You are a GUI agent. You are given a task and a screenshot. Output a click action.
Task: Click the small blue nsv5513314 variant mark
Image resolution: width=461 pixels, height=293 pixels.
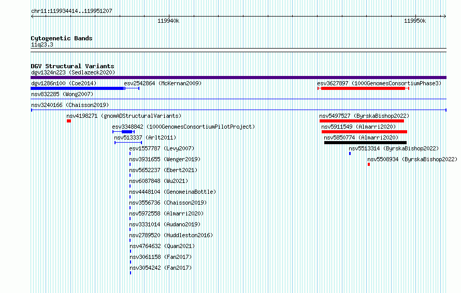350,153
